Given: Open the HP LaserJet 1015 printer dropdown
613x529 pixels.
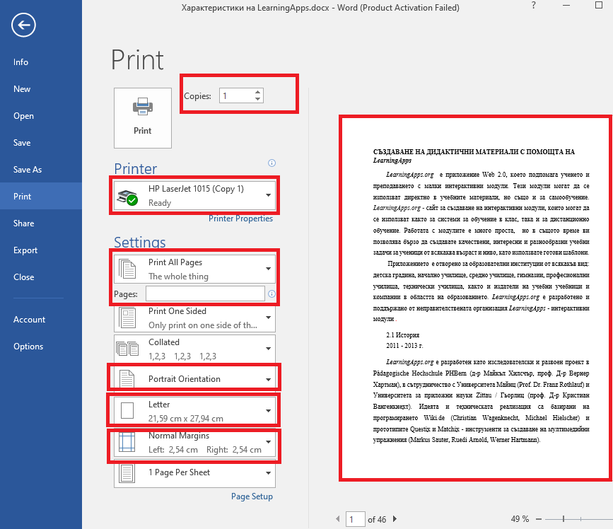Looking at the screenshot, I should (194, 195).
